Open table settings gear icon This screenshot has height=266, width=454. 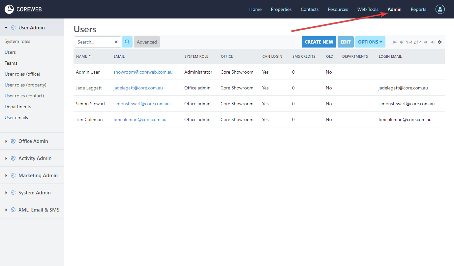tap(439, 42)
